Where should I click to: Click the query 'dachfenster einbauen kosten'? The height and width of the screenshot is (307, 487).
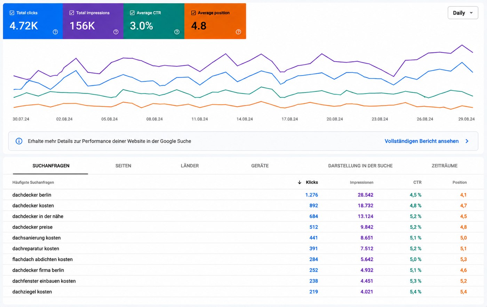44,281
